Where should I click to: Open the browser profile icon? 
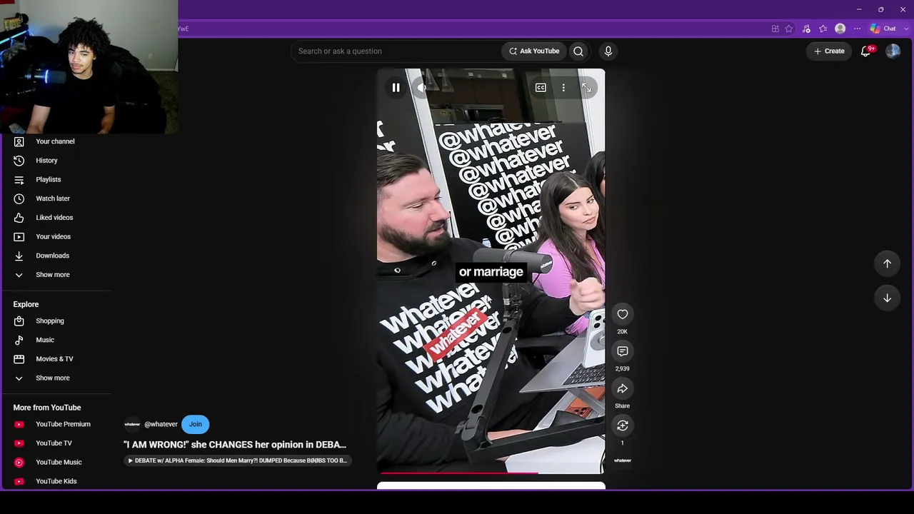(840, 29)
